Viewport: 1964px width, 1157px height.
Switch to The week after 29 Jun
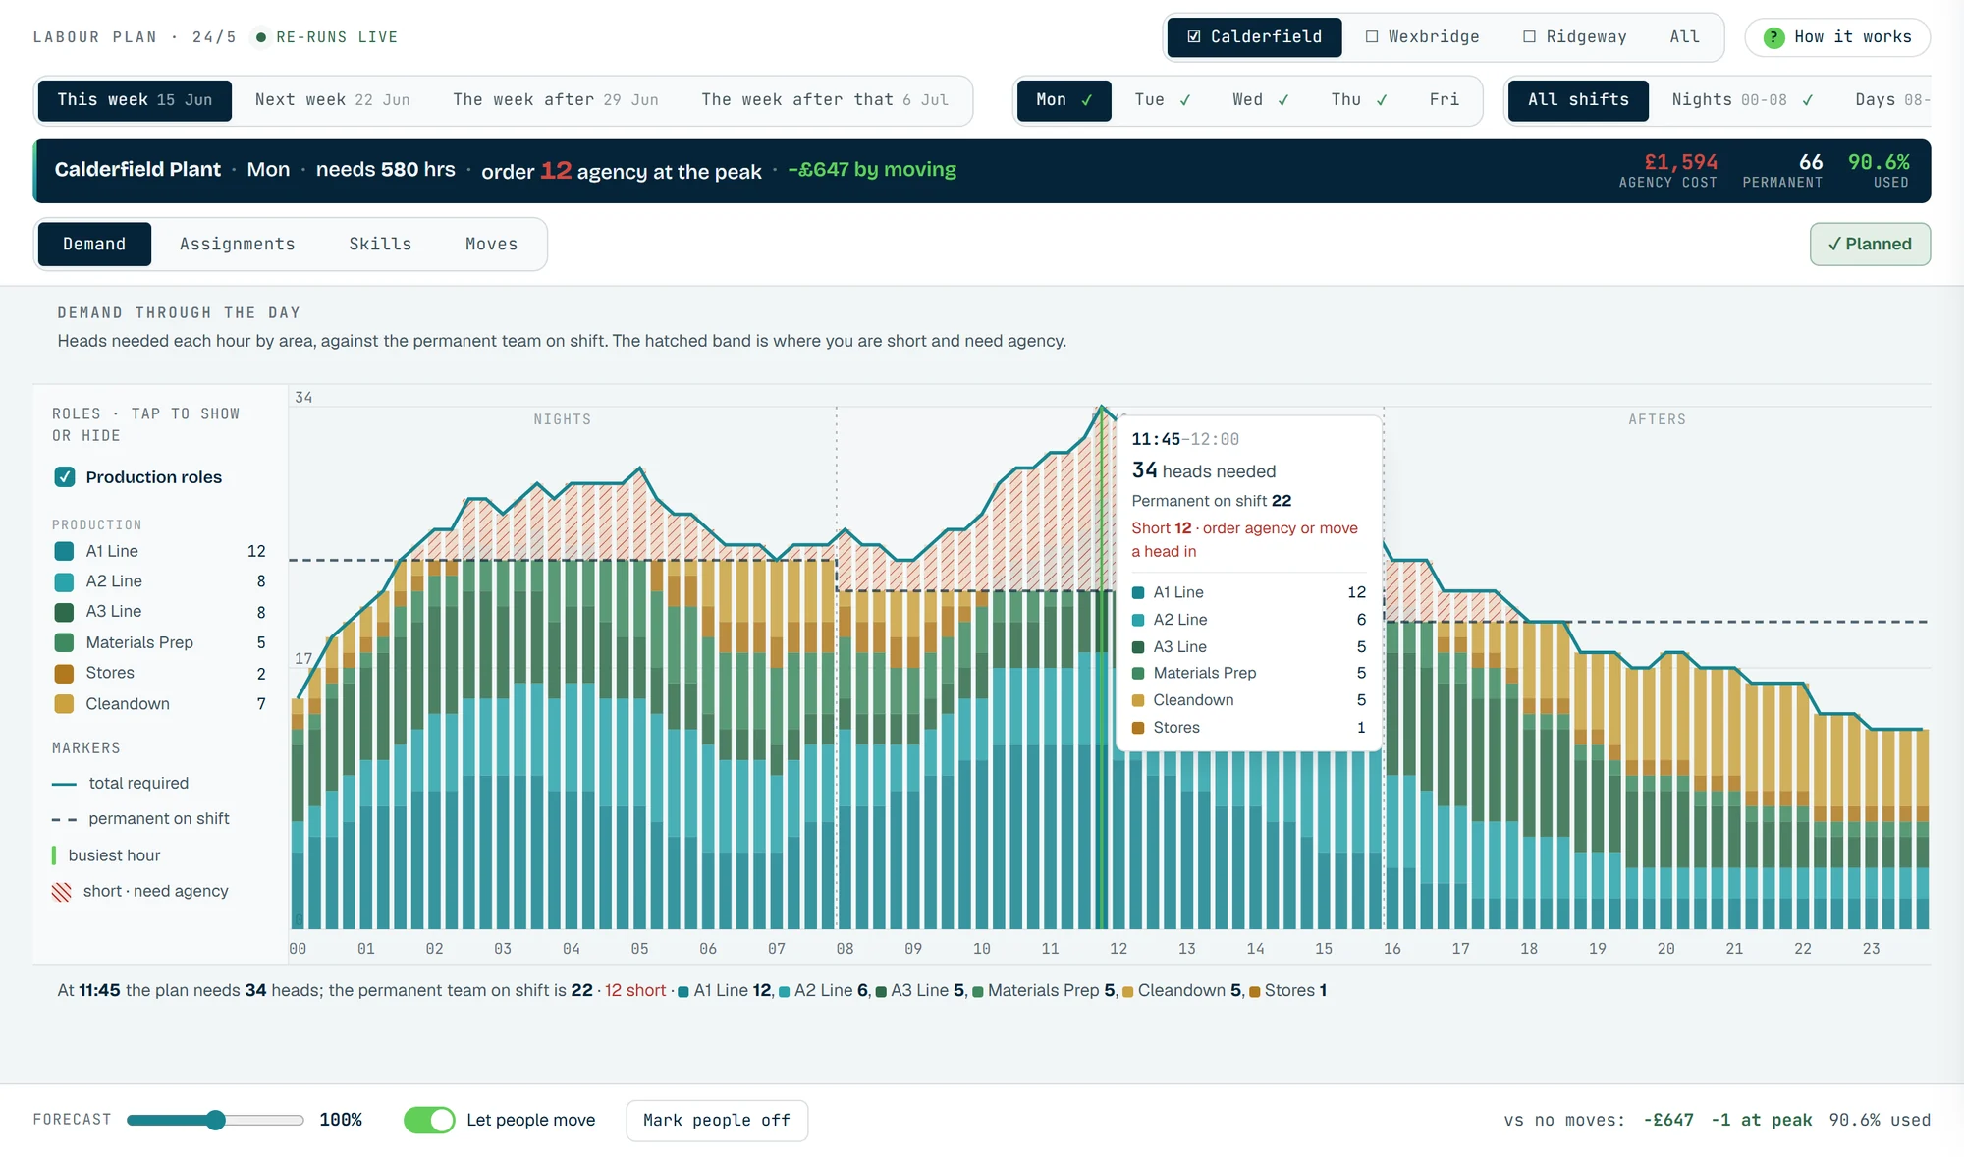click(x=556, y=100)
